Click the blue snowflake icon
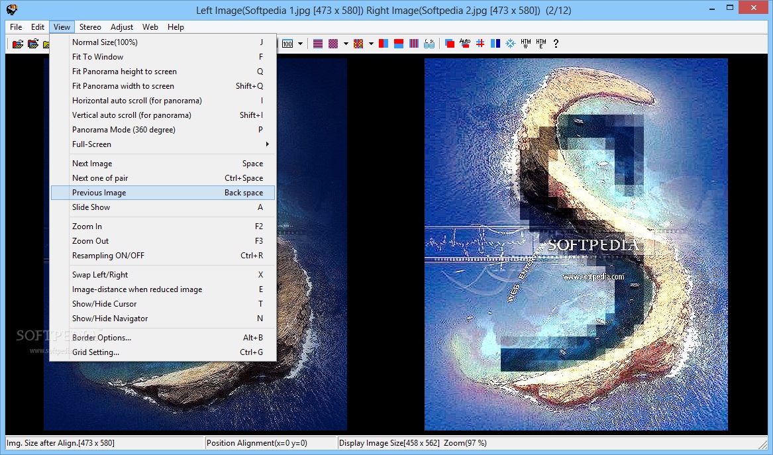This screenshot has width=773, height=455. tap(511, 44)
